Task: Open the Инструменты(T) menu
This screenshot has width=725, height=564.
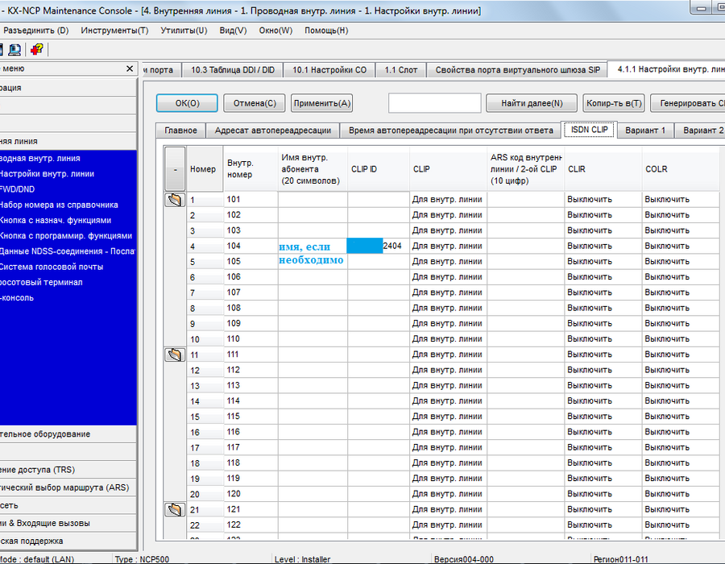Action: click(114, 31)
